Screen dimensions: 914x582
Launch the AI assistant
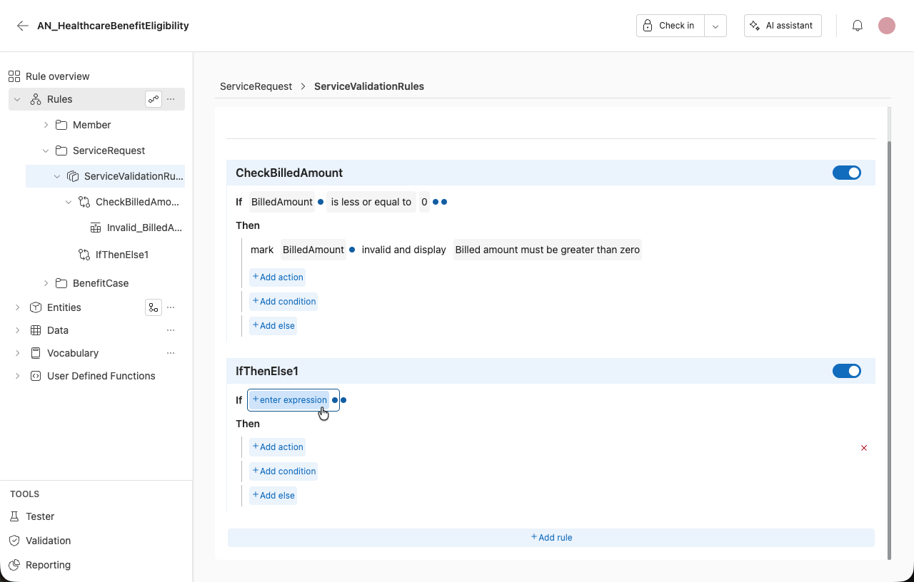tap(783, 26)
